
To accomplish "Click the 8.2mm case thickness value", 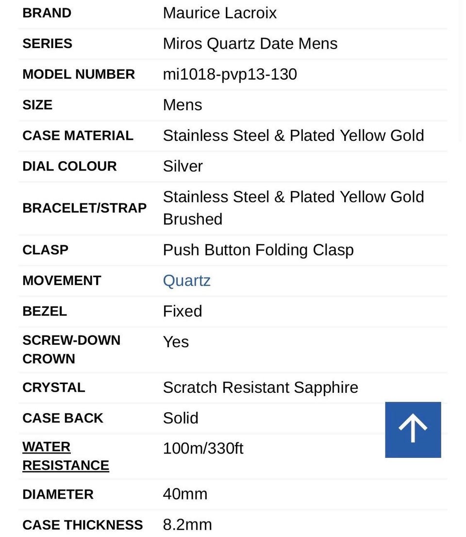I will pyautogui.click(x=187, y=524).
